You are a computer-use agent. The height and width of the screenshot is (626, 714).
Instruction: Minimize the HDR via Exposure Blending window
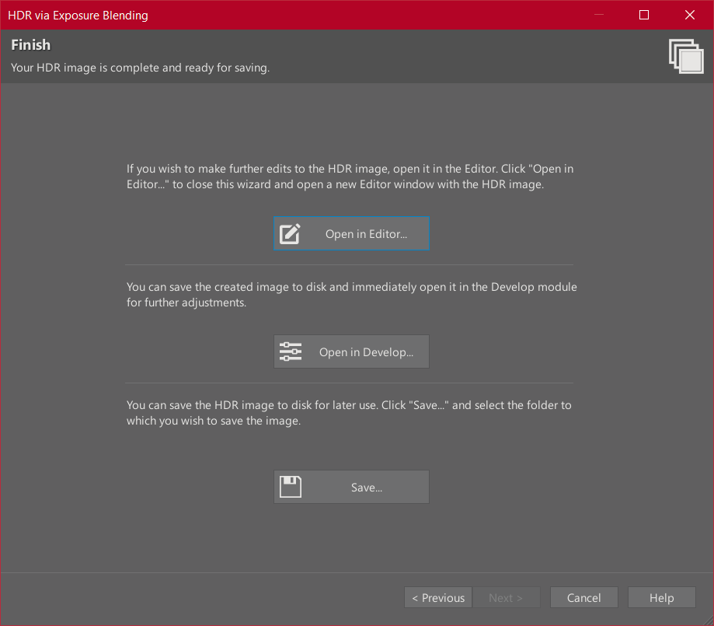coord(598,15)
